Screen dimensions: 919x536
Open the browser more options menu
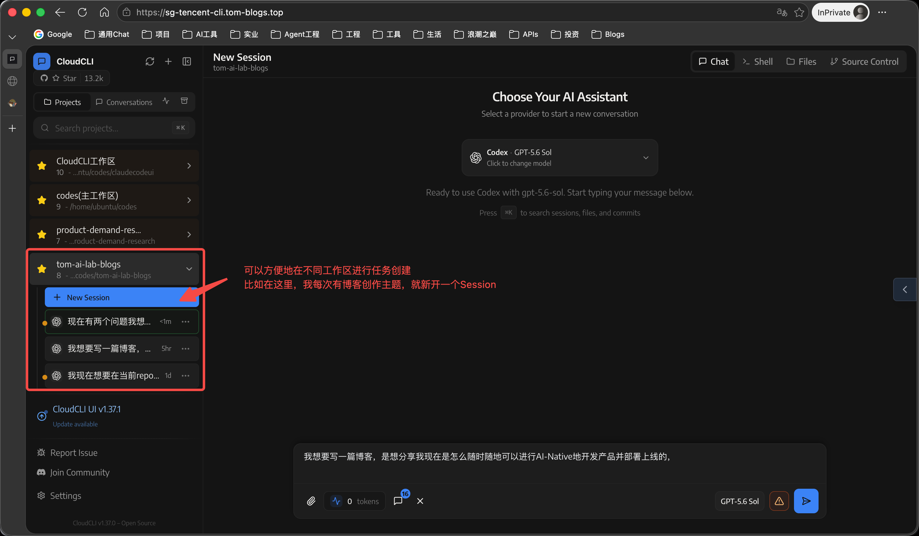pyautogui.click(x=882, y=12)
